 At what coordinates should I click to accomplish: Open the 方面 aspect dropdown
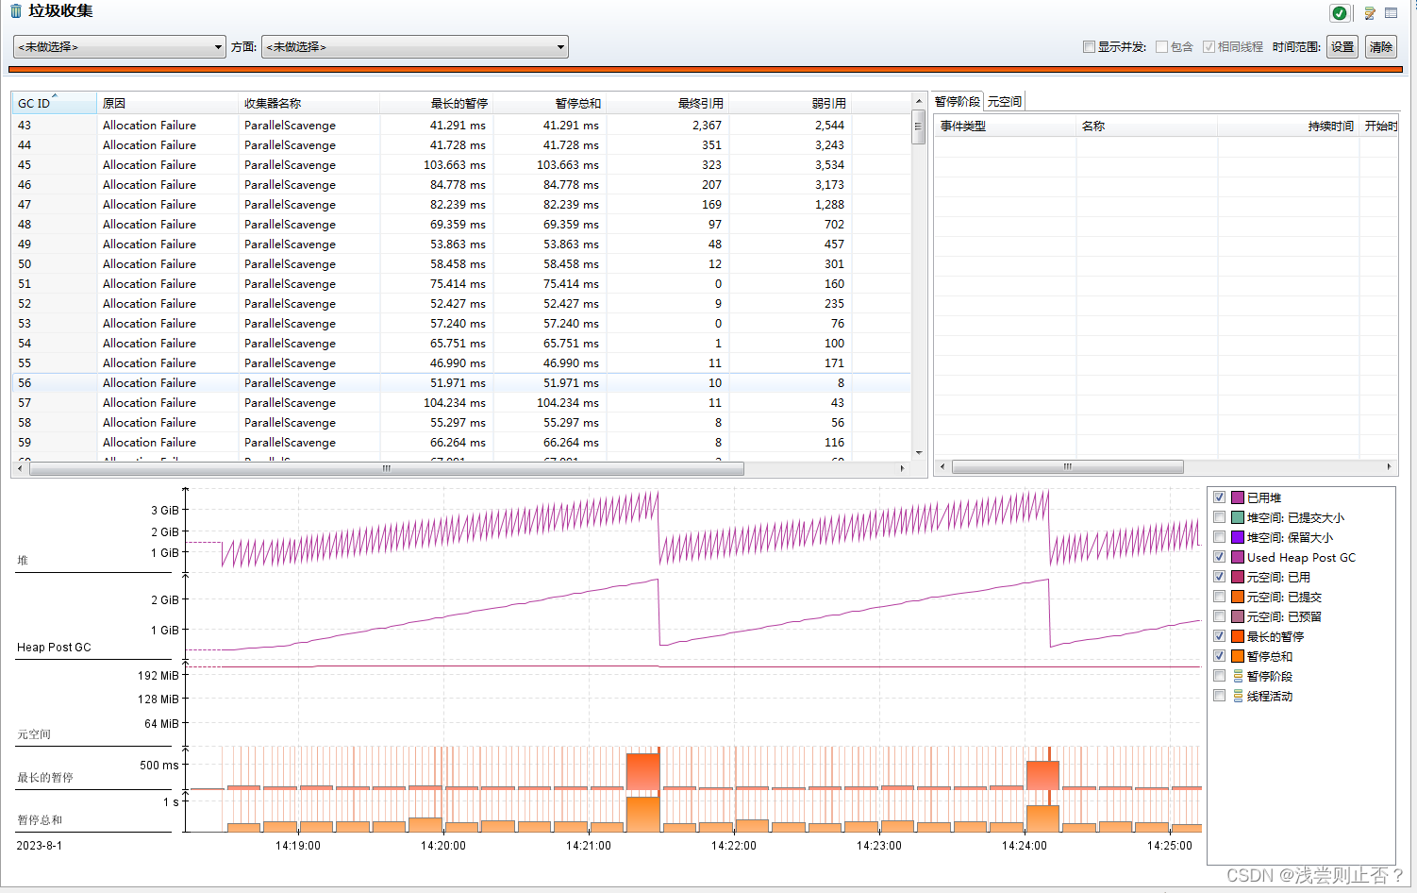[x=415, y=46]
